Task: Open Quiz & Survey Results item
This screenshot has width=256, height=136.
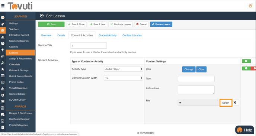Action: (x=20, y=76)
